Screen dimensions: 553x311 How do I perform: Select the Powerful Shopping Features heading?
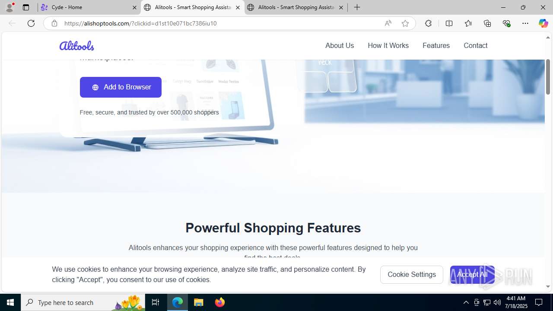[x=273, y=228]
